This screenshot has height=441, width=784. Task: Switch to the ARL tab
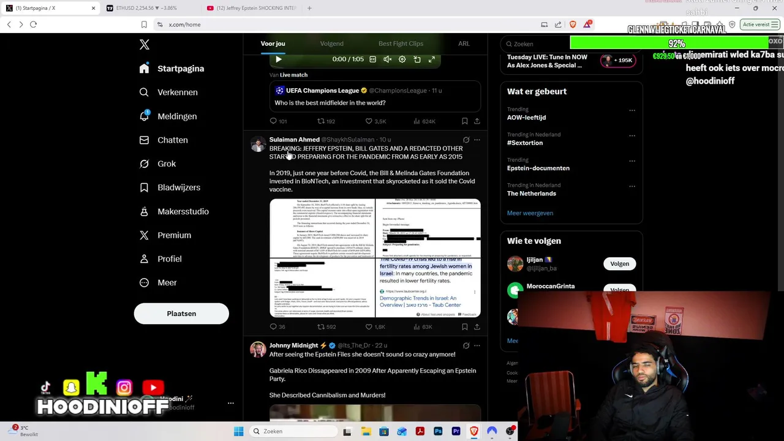coord(464,43)
